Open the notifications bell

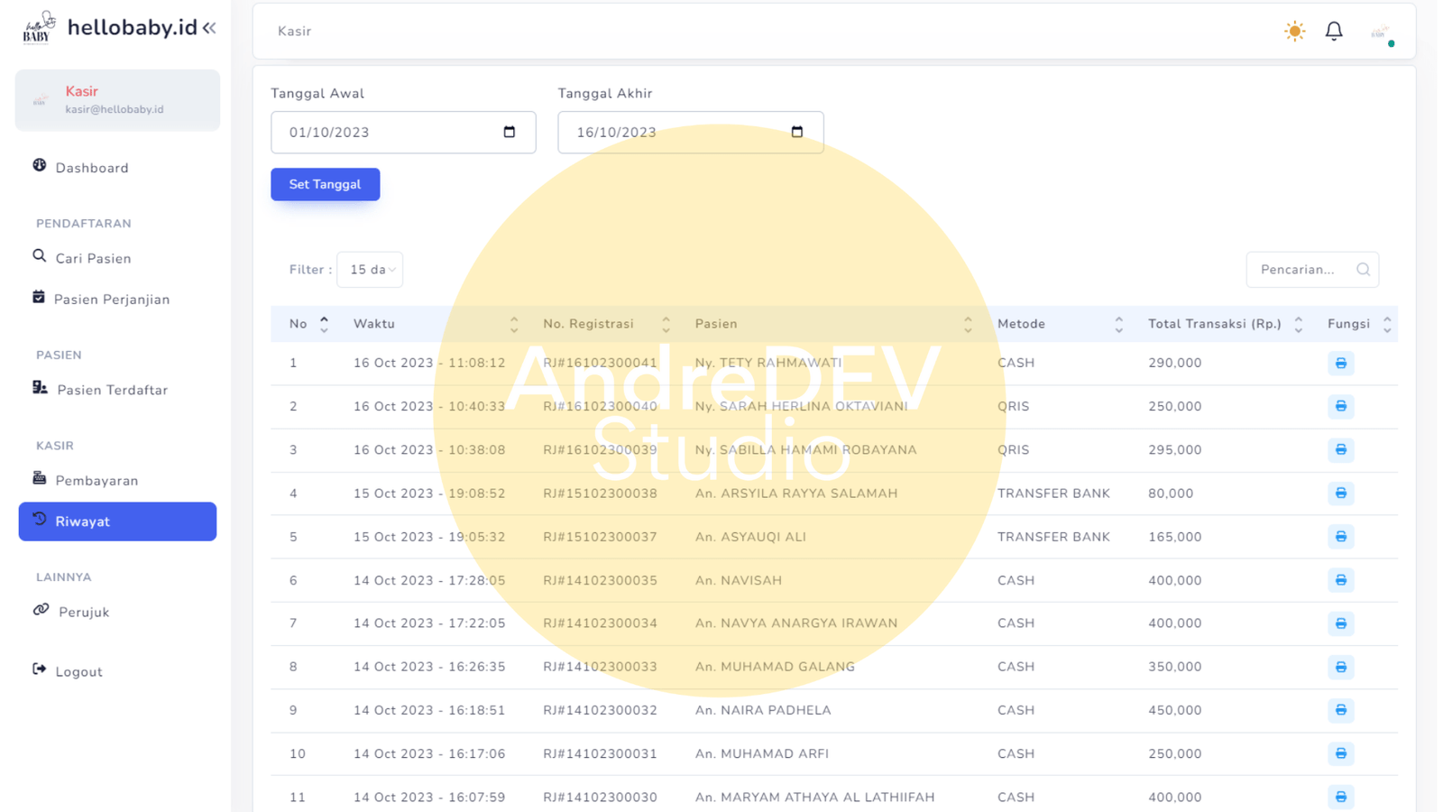[x=1334, y=32]
